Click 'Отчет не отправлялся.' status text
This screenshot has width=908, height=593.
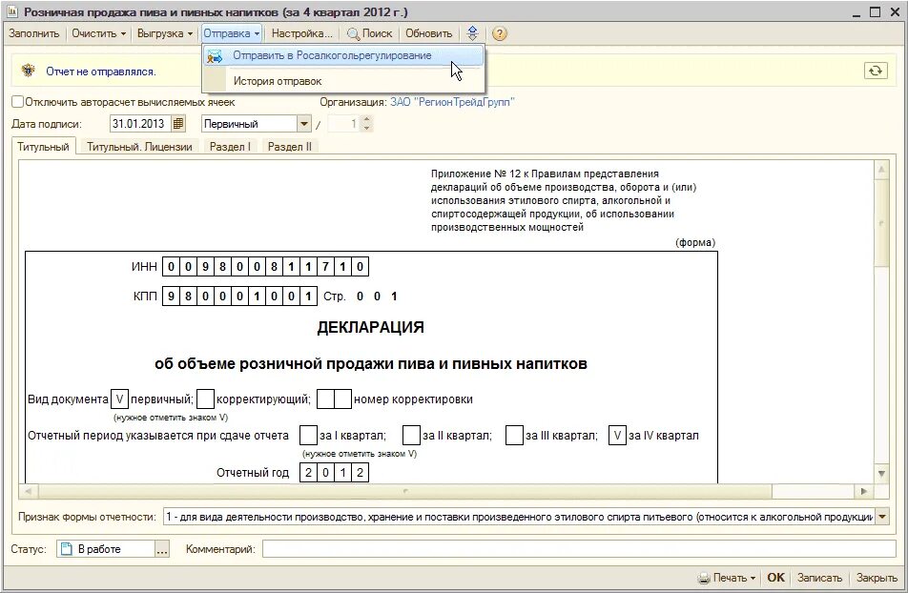coord(101,72)
